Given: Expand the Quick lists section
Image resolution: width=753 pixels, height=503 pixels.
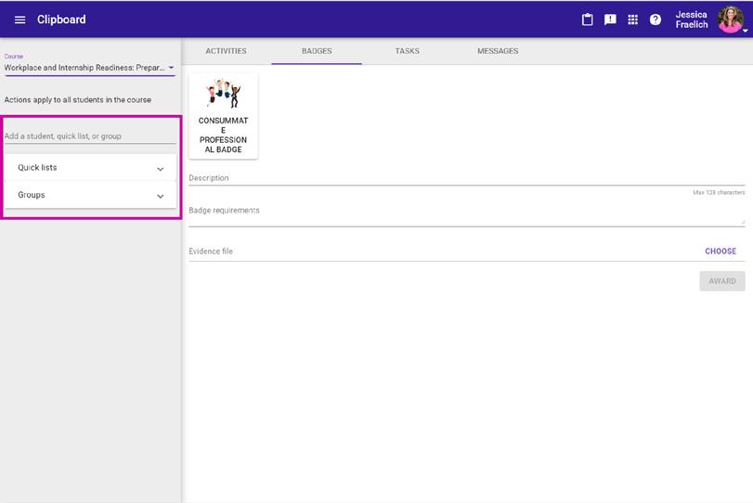Looking at the screenshot, I should point(90,167).
